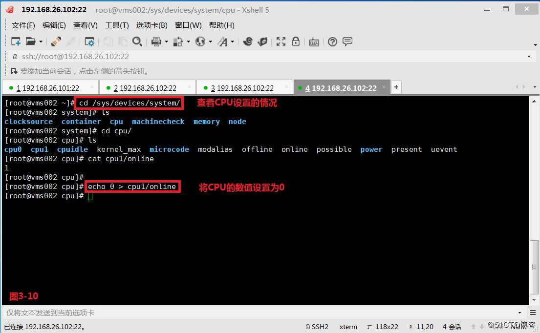Screen dimensions: 540x333
Task: Click the Xagent leaf icon
Action: click(263, 42)
